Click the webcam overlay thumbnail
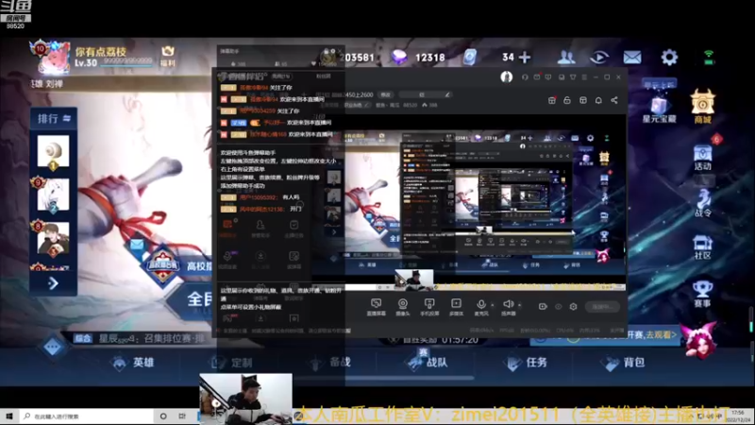This screenshot has height=425, width=755. click(x=245, y=399)
